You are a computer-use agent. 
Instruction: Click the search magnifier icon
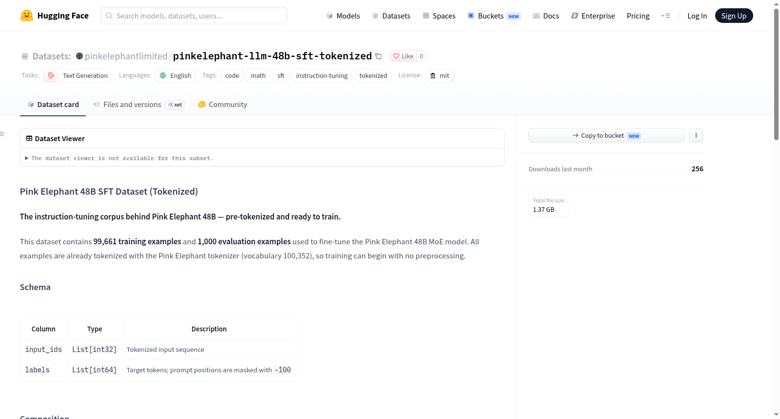109,16
